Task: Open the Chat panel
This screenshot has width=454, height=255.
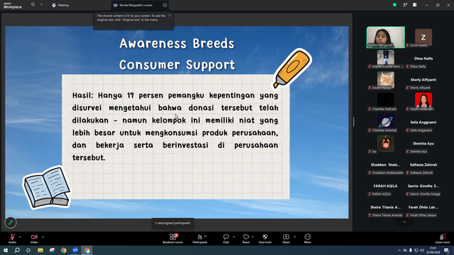Action: click(x=226, y=239)
